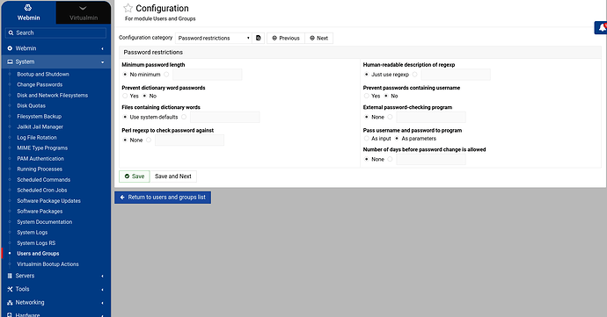This screenshot has height=317, width=607.
Task: Switch to the Webmin tab
Action: pyautogui.click(x=29, y=12)
